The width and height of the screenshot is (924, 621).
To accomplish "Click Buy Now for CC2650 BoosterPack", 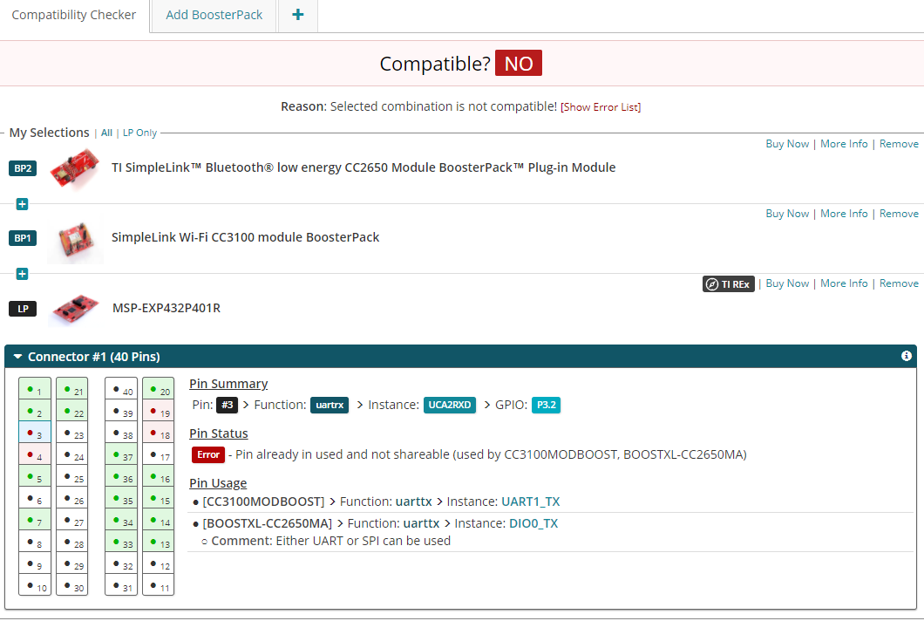I will pyautogui.click(x=787, y=144).
